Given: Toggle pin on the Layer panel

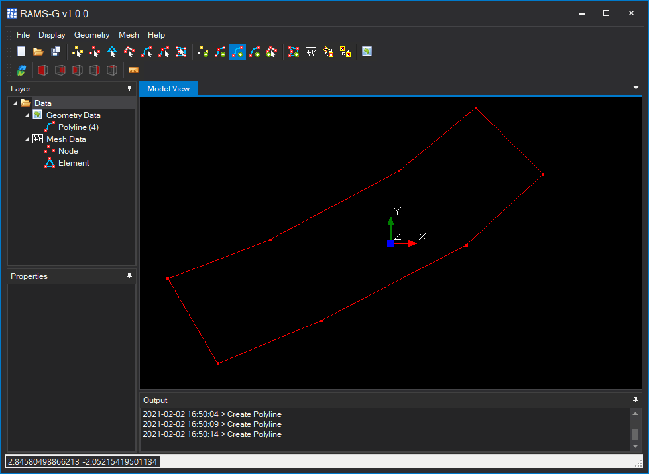Looking at the screenshot, I should point(130,88).
